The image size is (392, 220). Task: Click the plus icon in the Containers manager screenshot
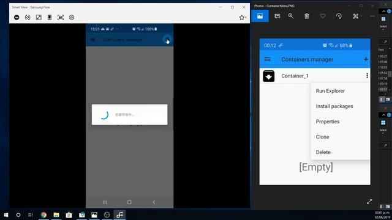[x=366, y=59]
